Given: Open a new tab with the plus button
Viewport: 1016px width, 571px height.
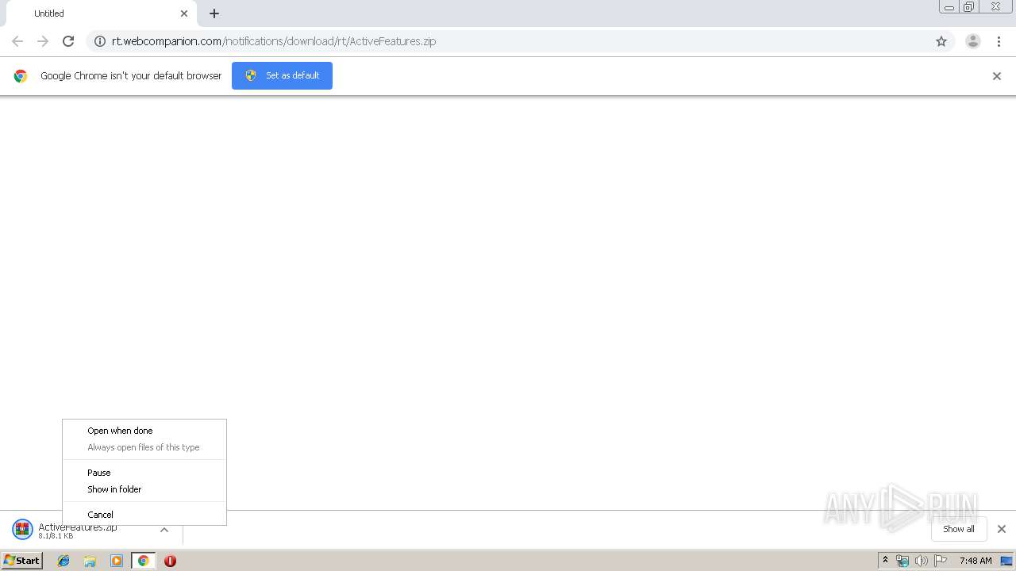Looking at the screenshot, I should coord(214,13).
